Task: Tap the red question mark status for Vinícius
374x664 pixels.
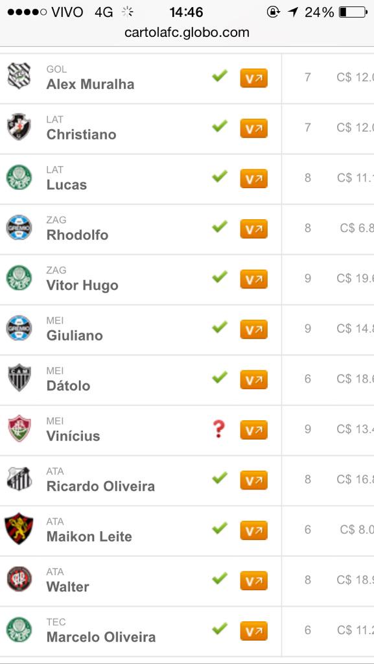Action: point(218,429)
